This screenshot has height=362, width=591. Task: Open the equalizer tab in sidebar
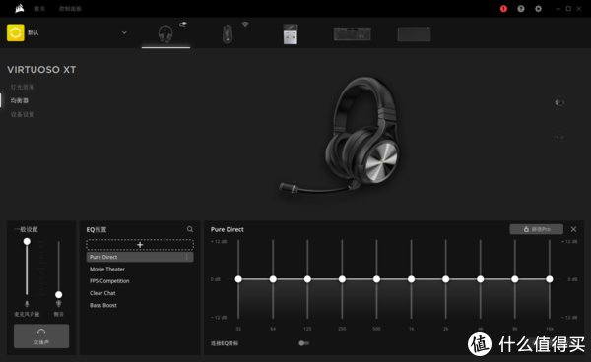pos(20,101)
